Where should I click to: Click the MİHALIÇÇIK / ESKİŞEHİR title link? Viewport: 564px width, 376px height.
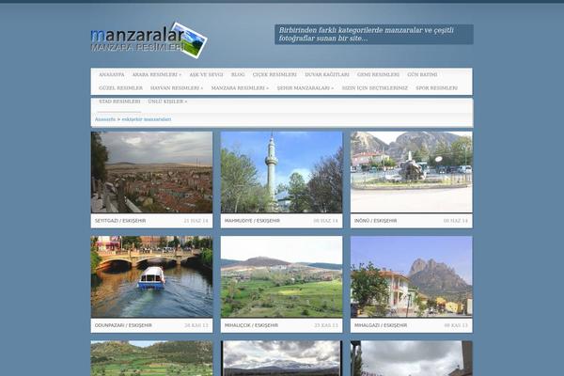tap(251, 325)
